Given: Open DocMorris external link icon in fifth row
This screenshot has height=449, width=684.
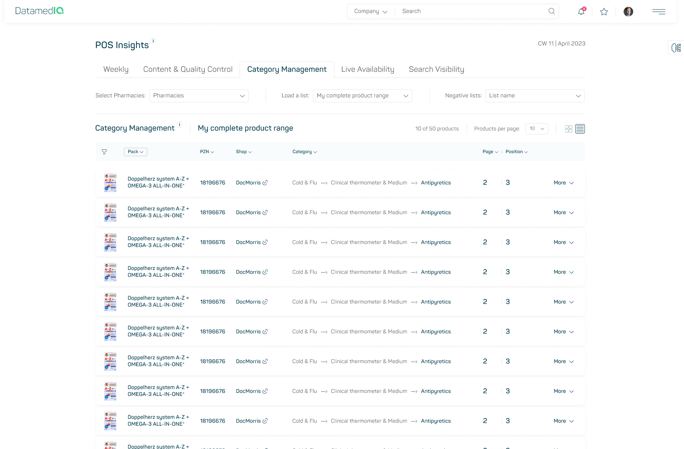Looking at the screenshot, I should 265,302.
